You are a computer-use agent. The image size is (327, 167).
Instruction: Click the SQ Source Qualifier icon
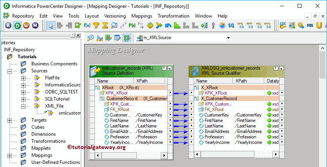pos(231,25)
